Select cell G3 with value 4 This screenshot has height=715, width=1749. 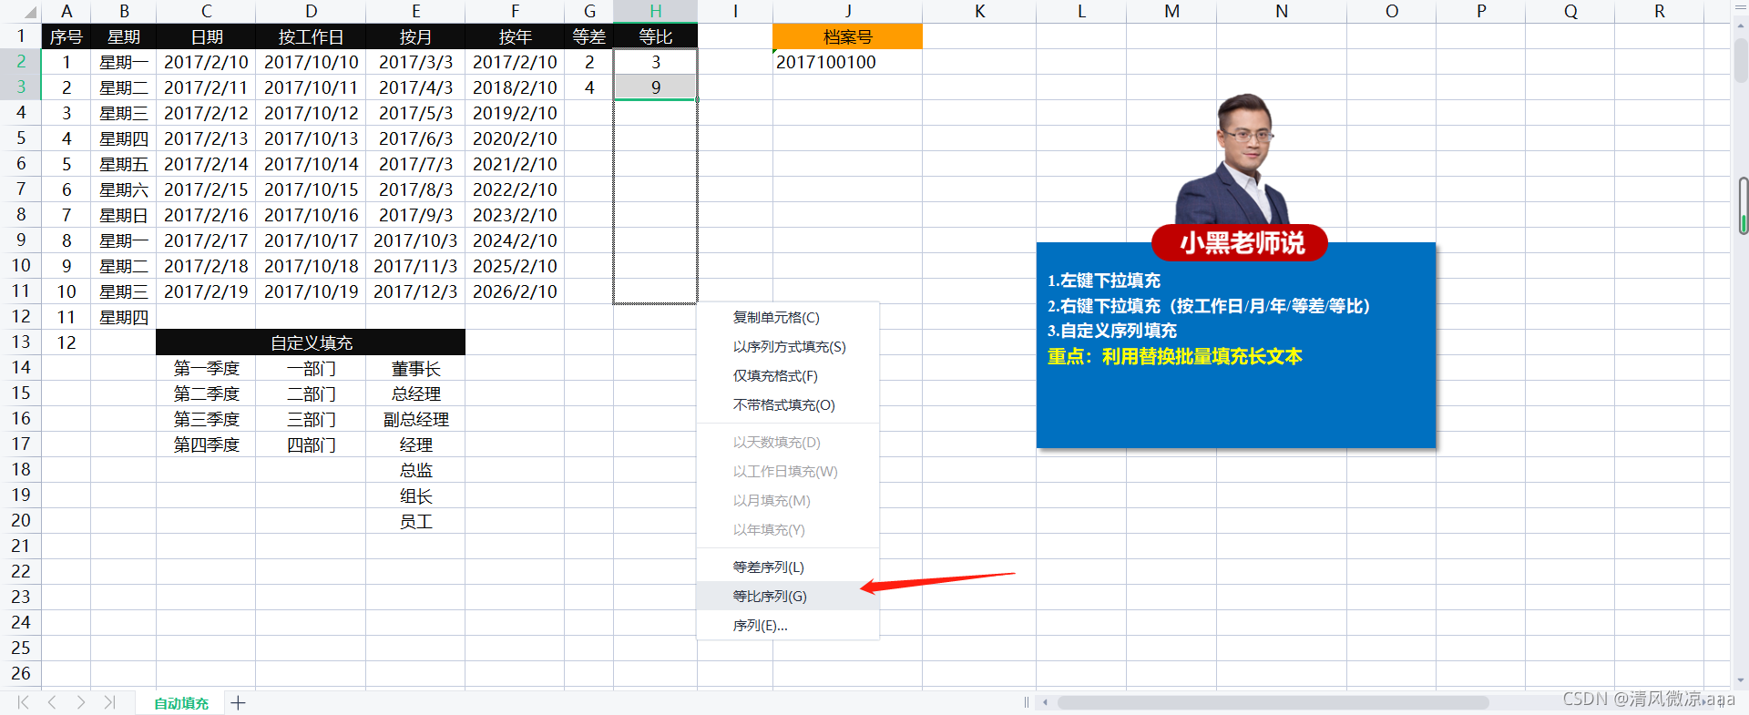(x=589, y=87)
